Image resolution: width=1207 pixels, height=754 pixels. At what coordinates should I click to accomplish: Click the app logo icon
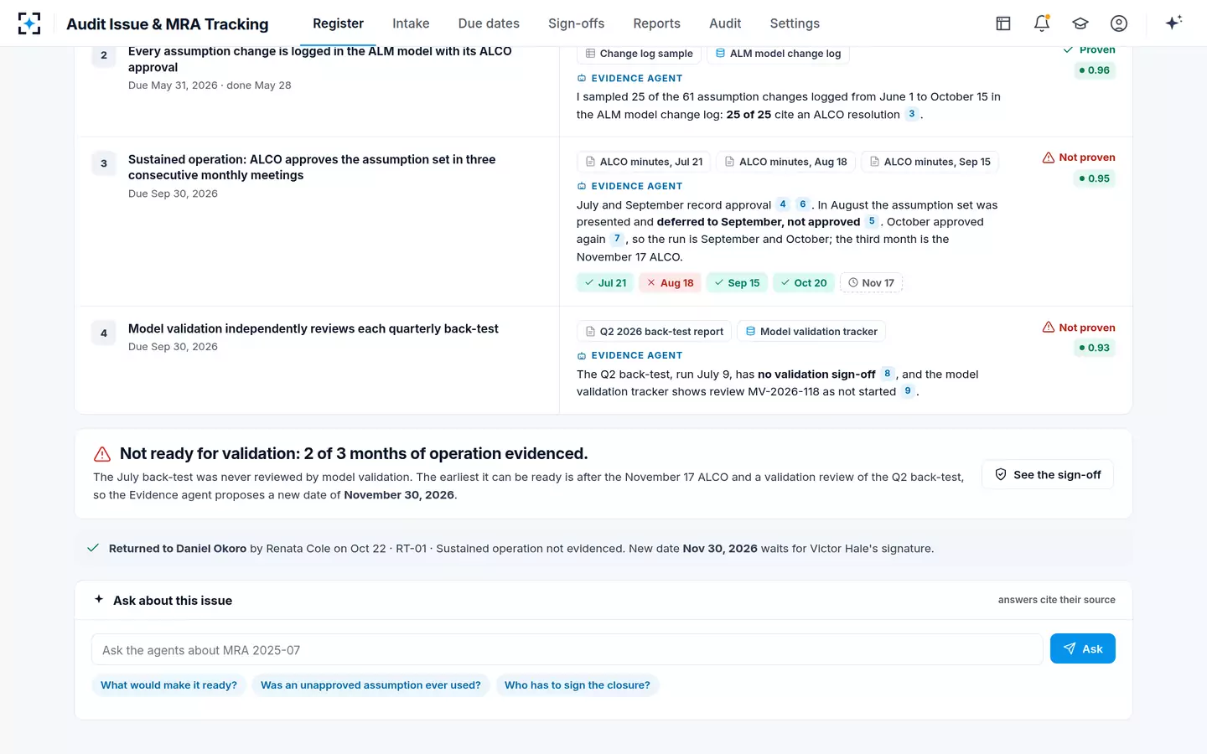29,23
